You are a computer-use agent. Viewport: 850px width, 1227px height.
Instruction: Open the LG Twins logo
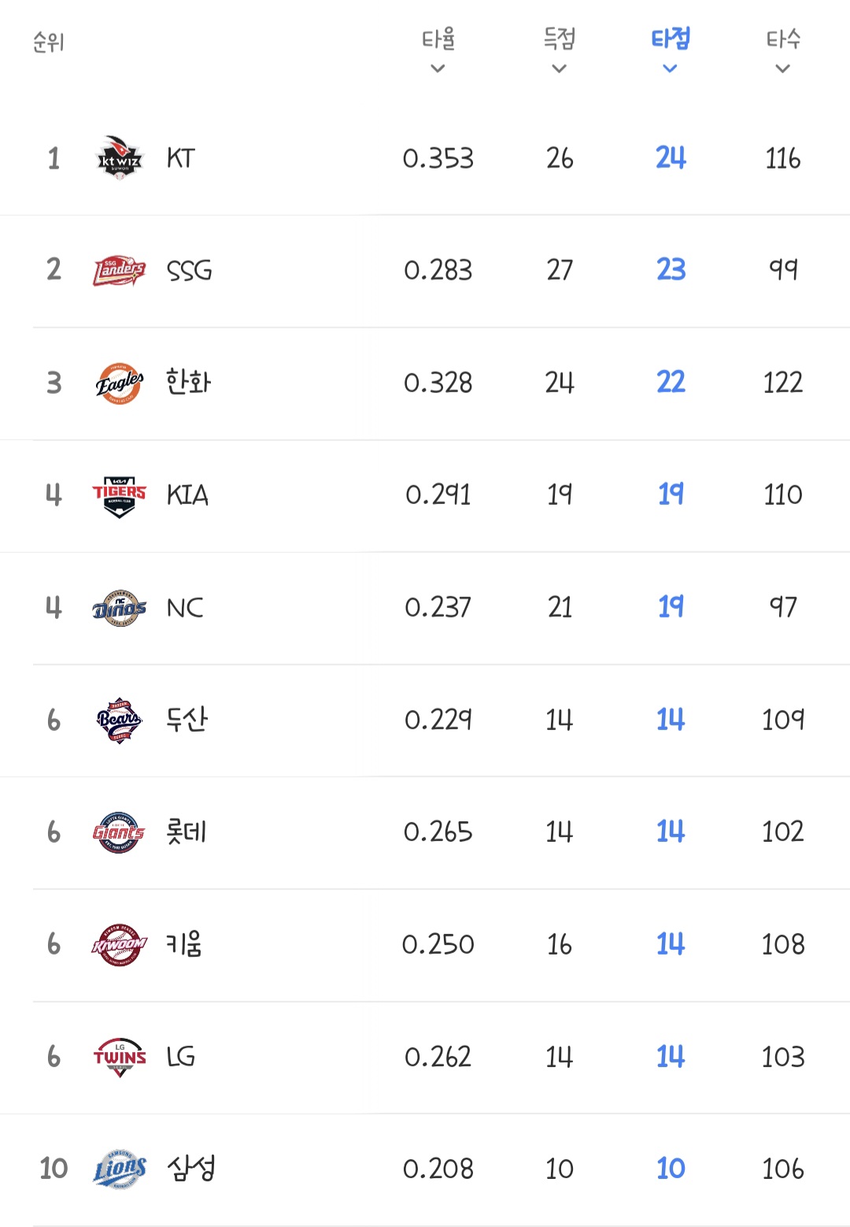(x=120, y=1057)
